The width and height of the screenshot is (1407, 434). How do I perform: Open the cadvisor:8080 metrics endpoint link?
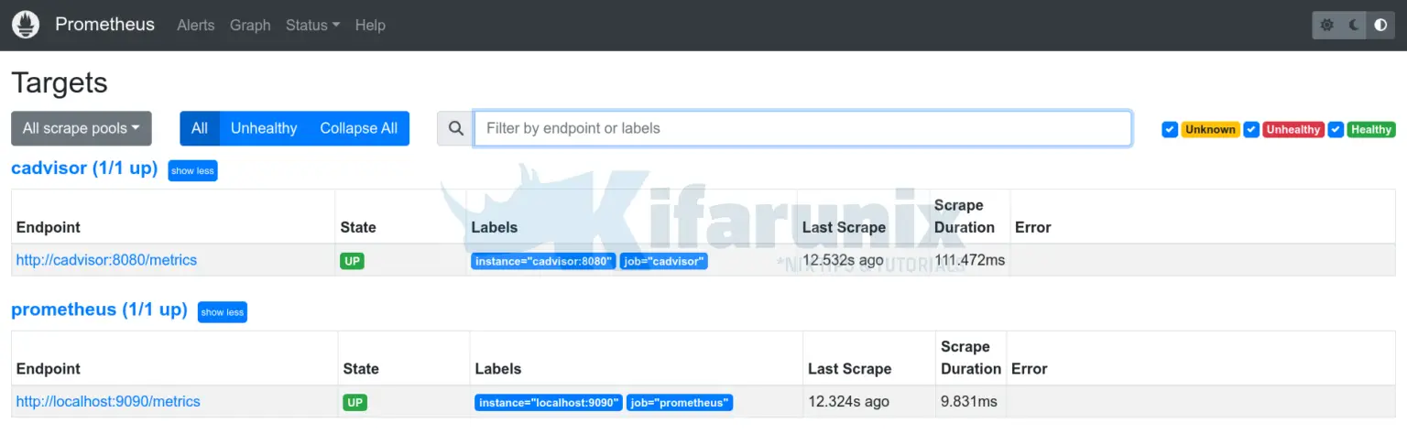[106, 260]
